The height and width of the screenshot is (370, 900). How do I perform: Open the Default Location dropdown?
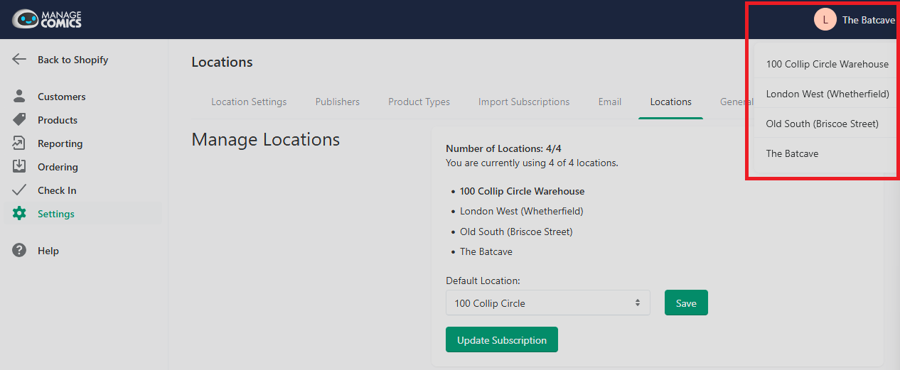(x=548, y=303)
